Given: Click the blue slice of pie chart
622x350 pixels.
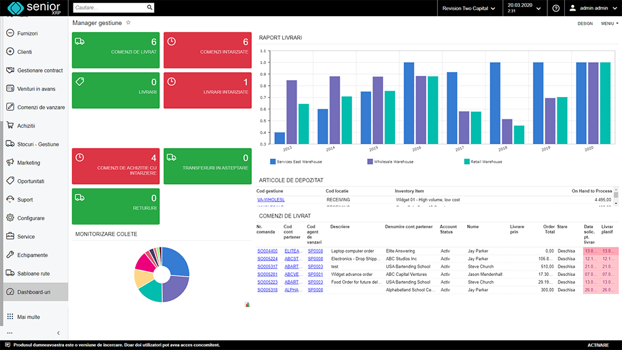Looking at the screenshot, I should 177,261.
